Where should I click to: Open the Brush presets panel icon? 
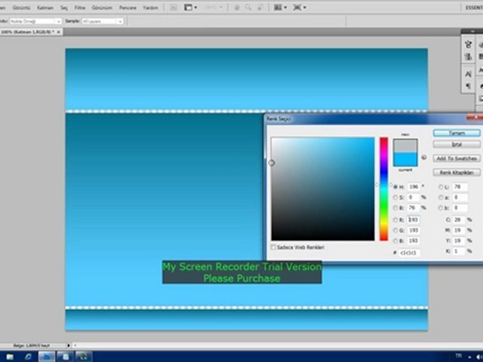[468, 44]
